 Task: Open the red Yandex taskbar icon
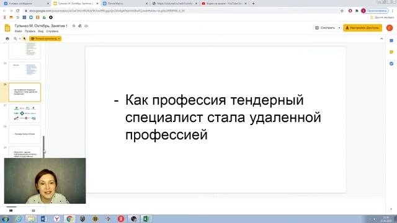[121, 219]
